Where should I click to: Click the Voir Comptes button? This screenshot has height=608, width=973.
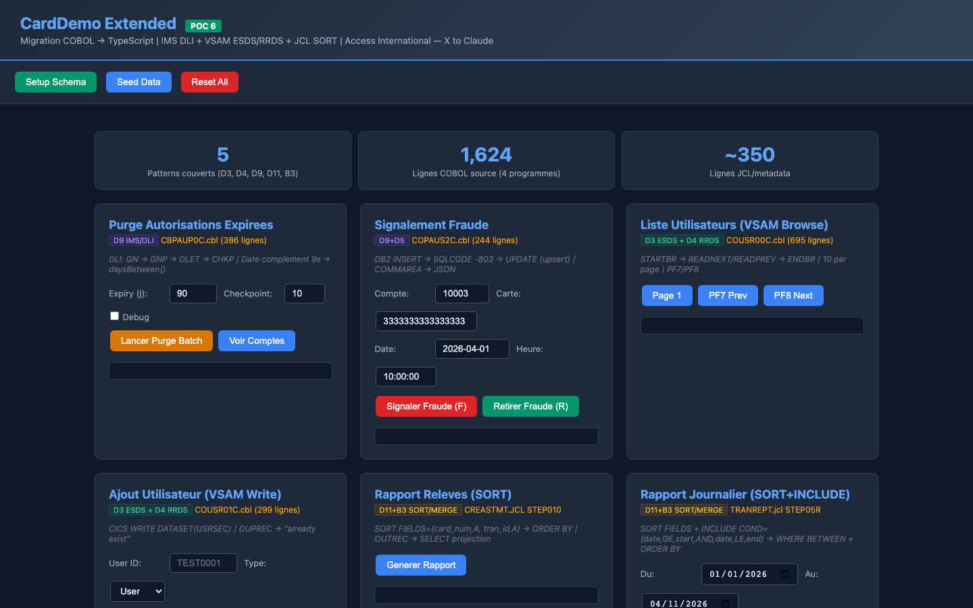tap(256, 340)
